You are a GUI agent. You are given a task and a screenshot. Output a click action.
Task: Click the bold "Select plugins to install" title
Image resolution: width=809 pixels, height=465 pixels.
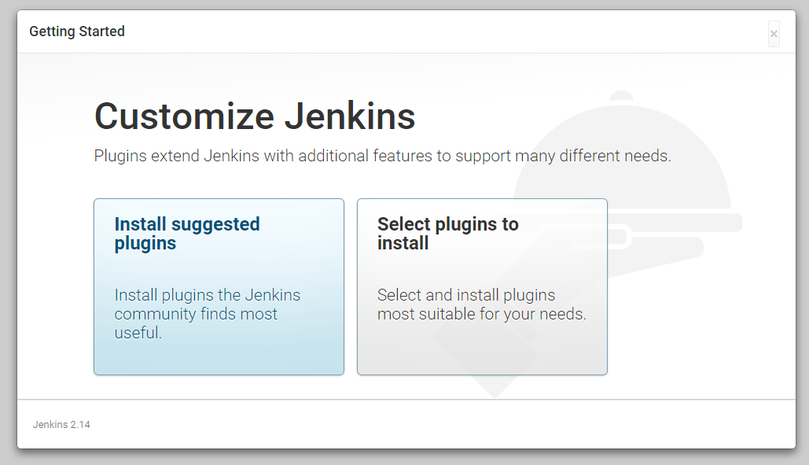click(447, 234)
